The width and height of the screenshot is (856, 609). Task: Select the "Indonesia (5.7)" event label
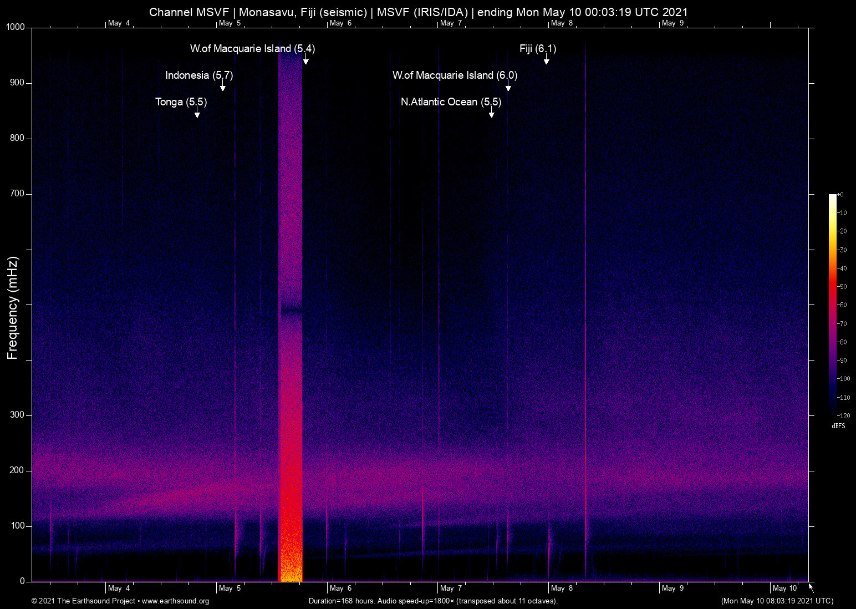199,75
